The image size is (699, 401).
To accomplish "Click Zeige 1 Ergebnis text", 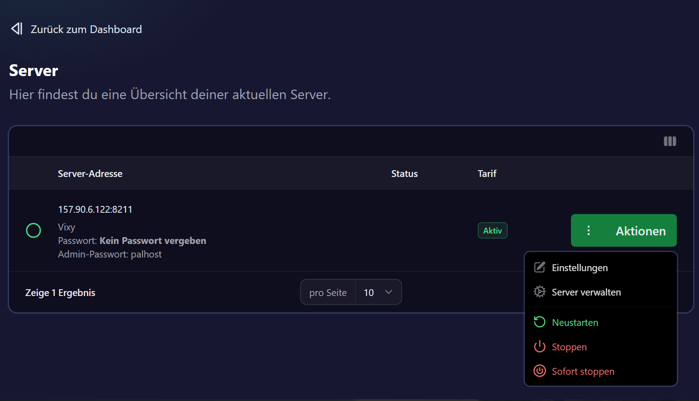I will point(60,293).
